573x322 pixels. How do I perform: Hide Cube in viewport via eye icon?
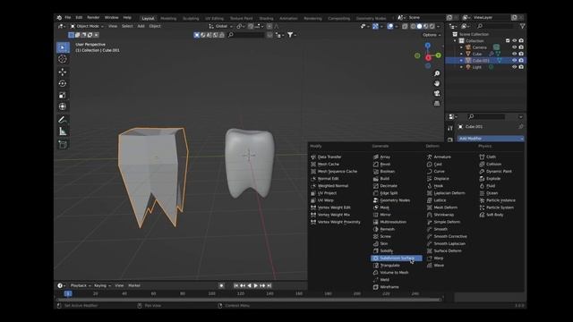[514, 54]
